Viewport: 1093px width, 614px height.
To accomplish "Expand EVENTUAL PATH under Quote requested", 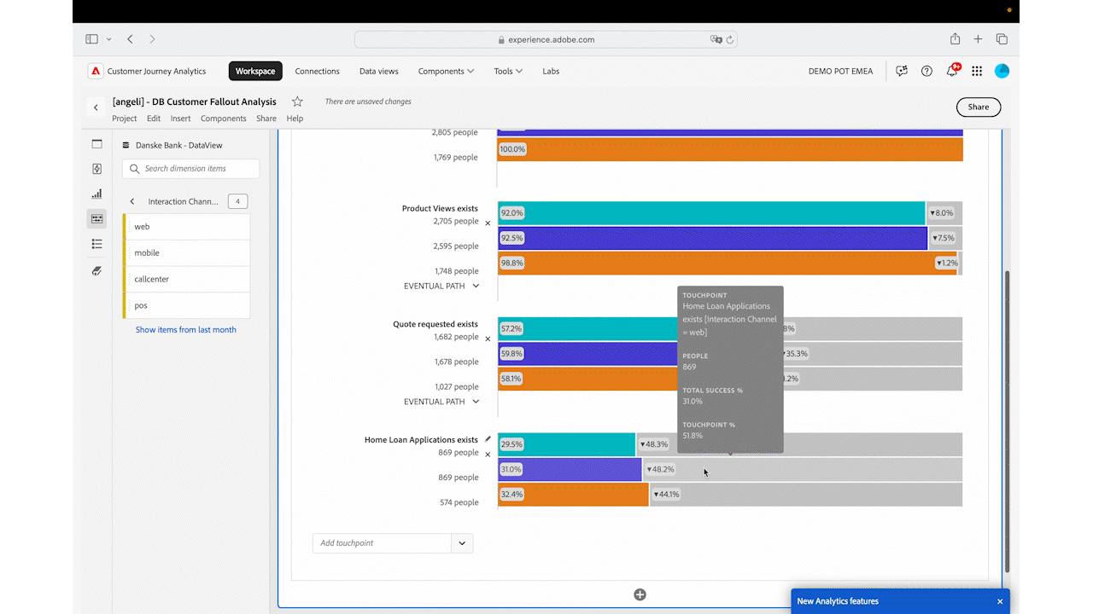I will 441,402.
